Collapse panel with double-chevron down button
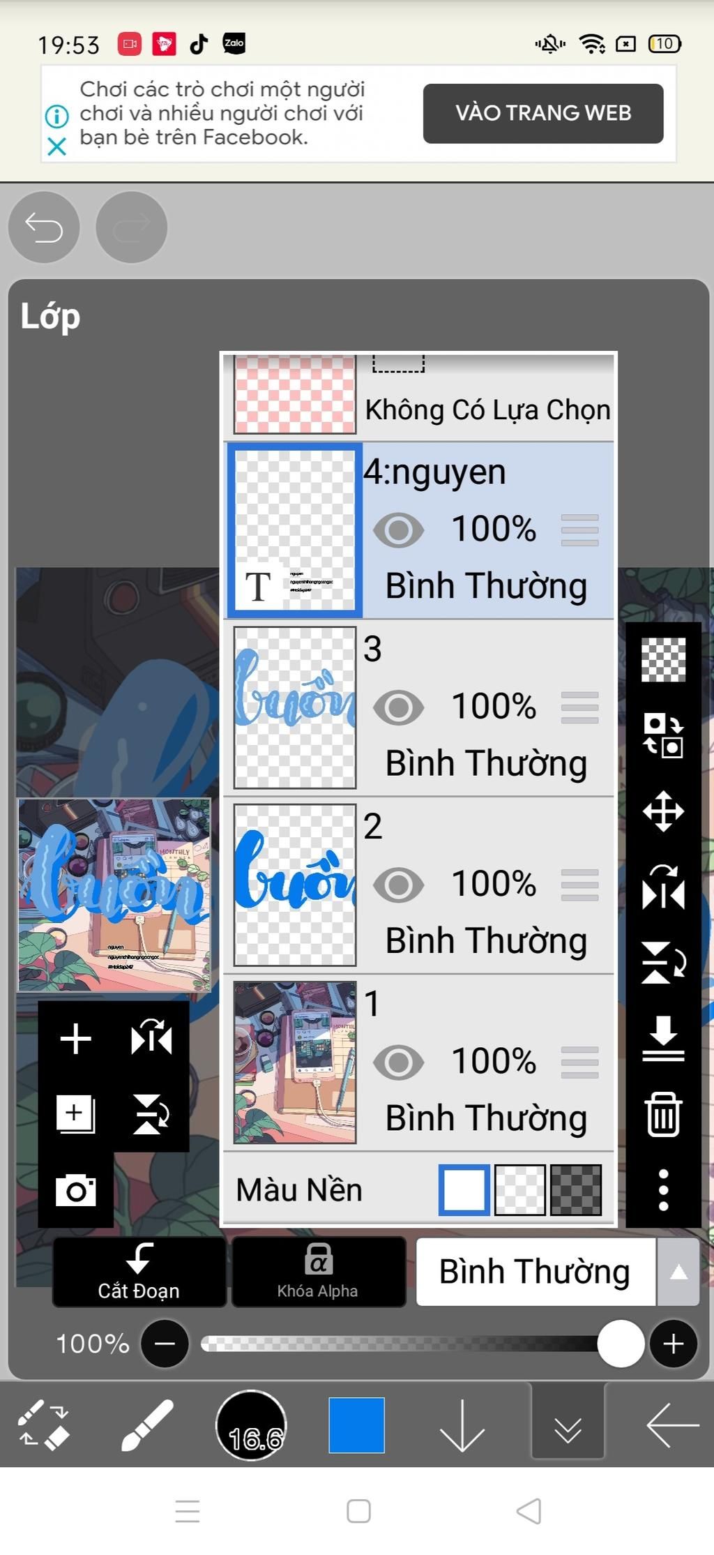The height and width of the screenshot is (1555, 714). click(568, 1425)
